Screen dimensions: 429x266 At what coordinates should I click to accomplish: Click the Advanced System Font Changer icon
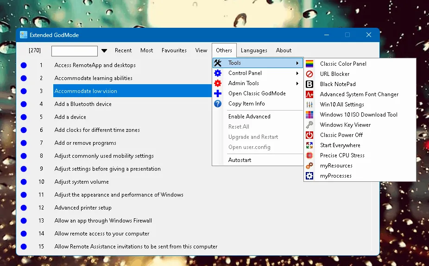tap(310, 94)
